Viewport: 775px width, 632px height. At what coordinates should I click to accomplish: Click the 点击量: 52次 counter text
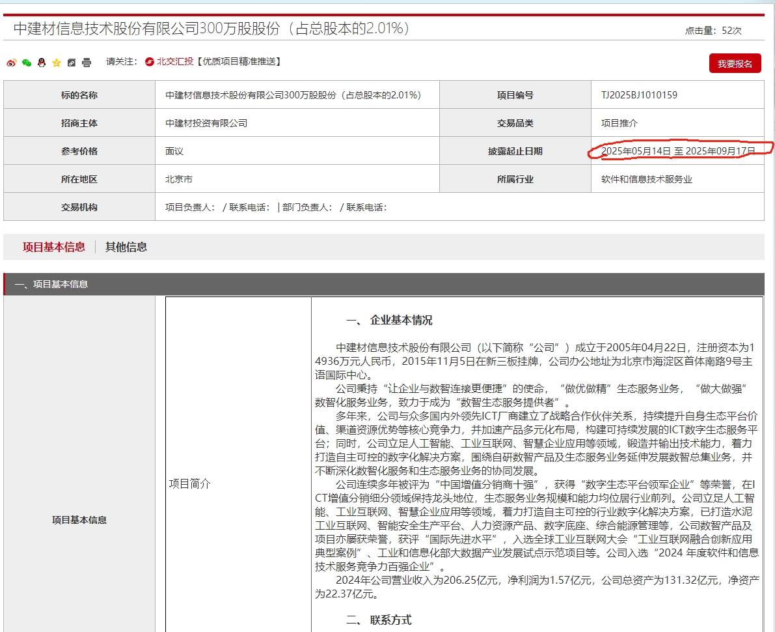tap(713, 31)
